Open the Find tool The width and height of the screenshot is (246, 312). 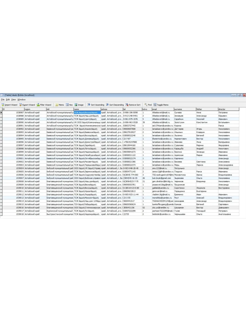[148, 105]
